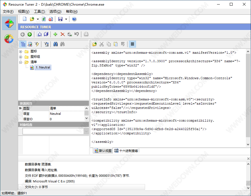Click the green up arrow icon
Screen dimensions: 251x196
tap(30, 34)
